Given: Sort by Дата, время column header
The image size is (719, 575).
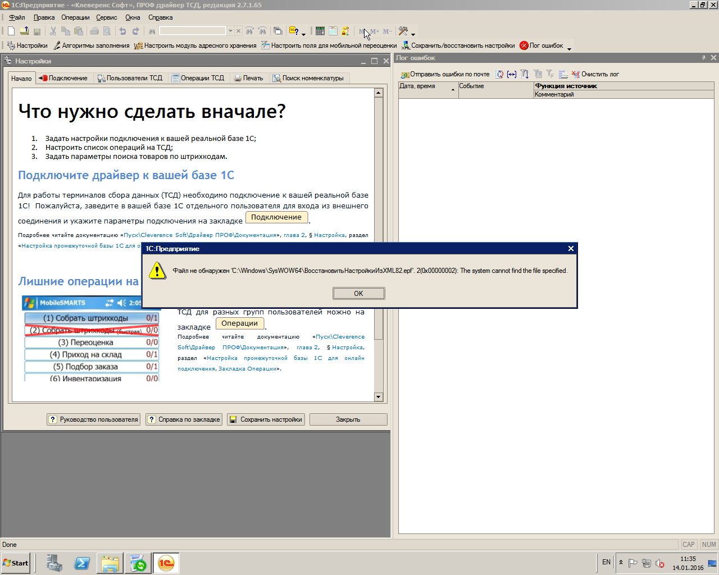Looking at the screenshot, I should point(428,90).
